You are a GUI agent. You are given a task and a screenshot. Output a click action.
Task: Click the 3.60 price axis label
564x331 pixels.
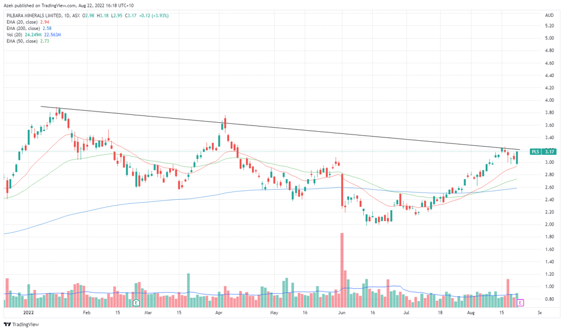[x=549, y=126]
